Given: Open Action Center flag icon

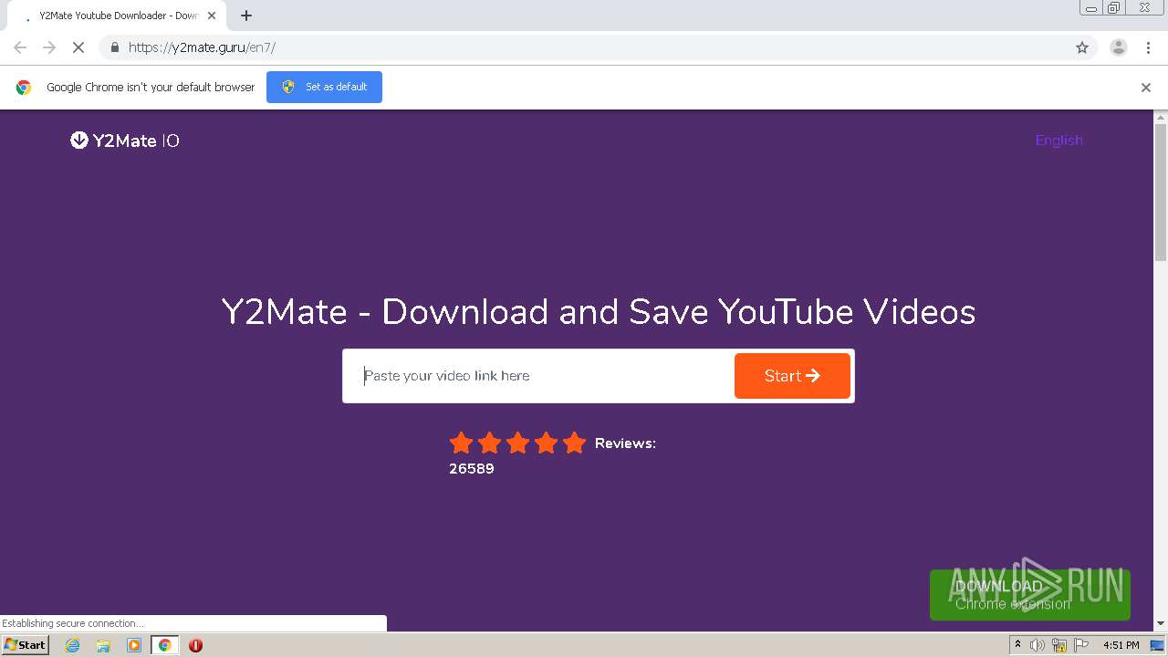Looking at the screenshot, I should point(1080,645).
